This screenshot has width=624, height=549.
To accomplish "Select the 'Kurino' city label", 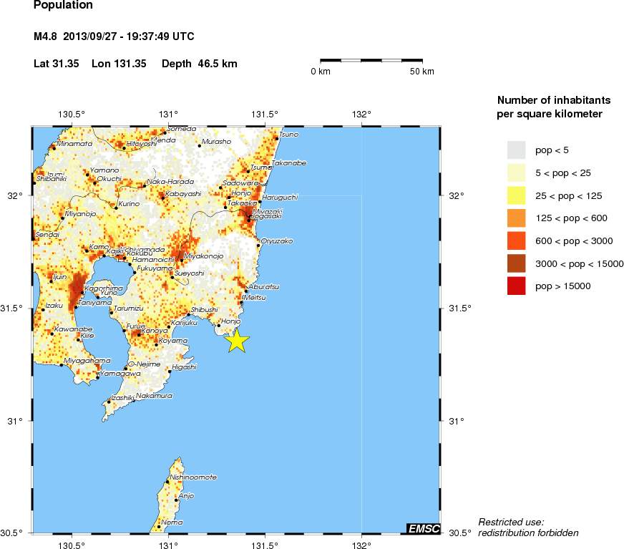I will (129, 204).
